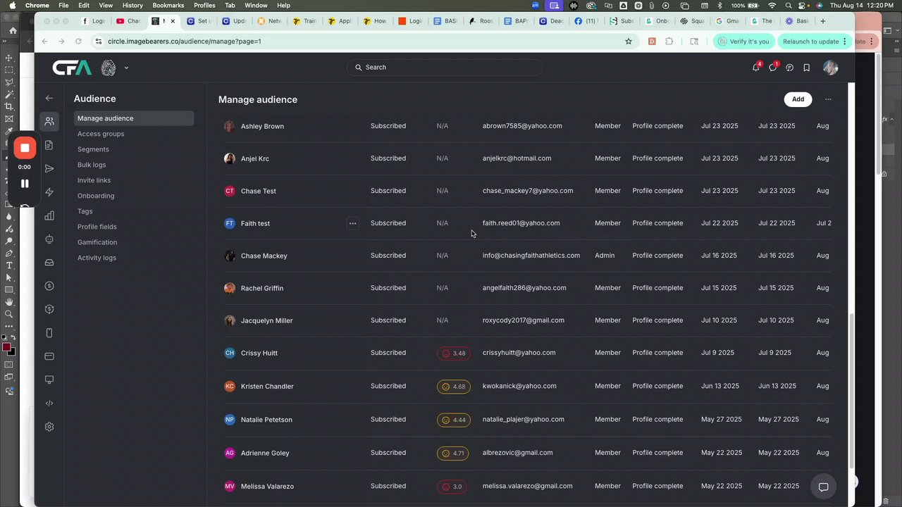The height and width of the screenshot is (507, 902).
Task: Bookmark page with Chrome star icon
Action: [x=629, y=42]
